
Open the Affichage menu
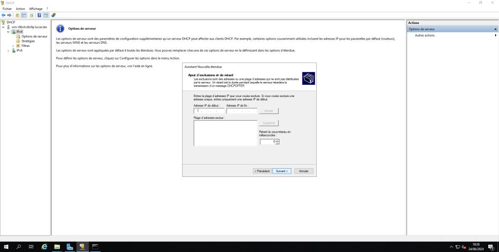click(36, 9)
